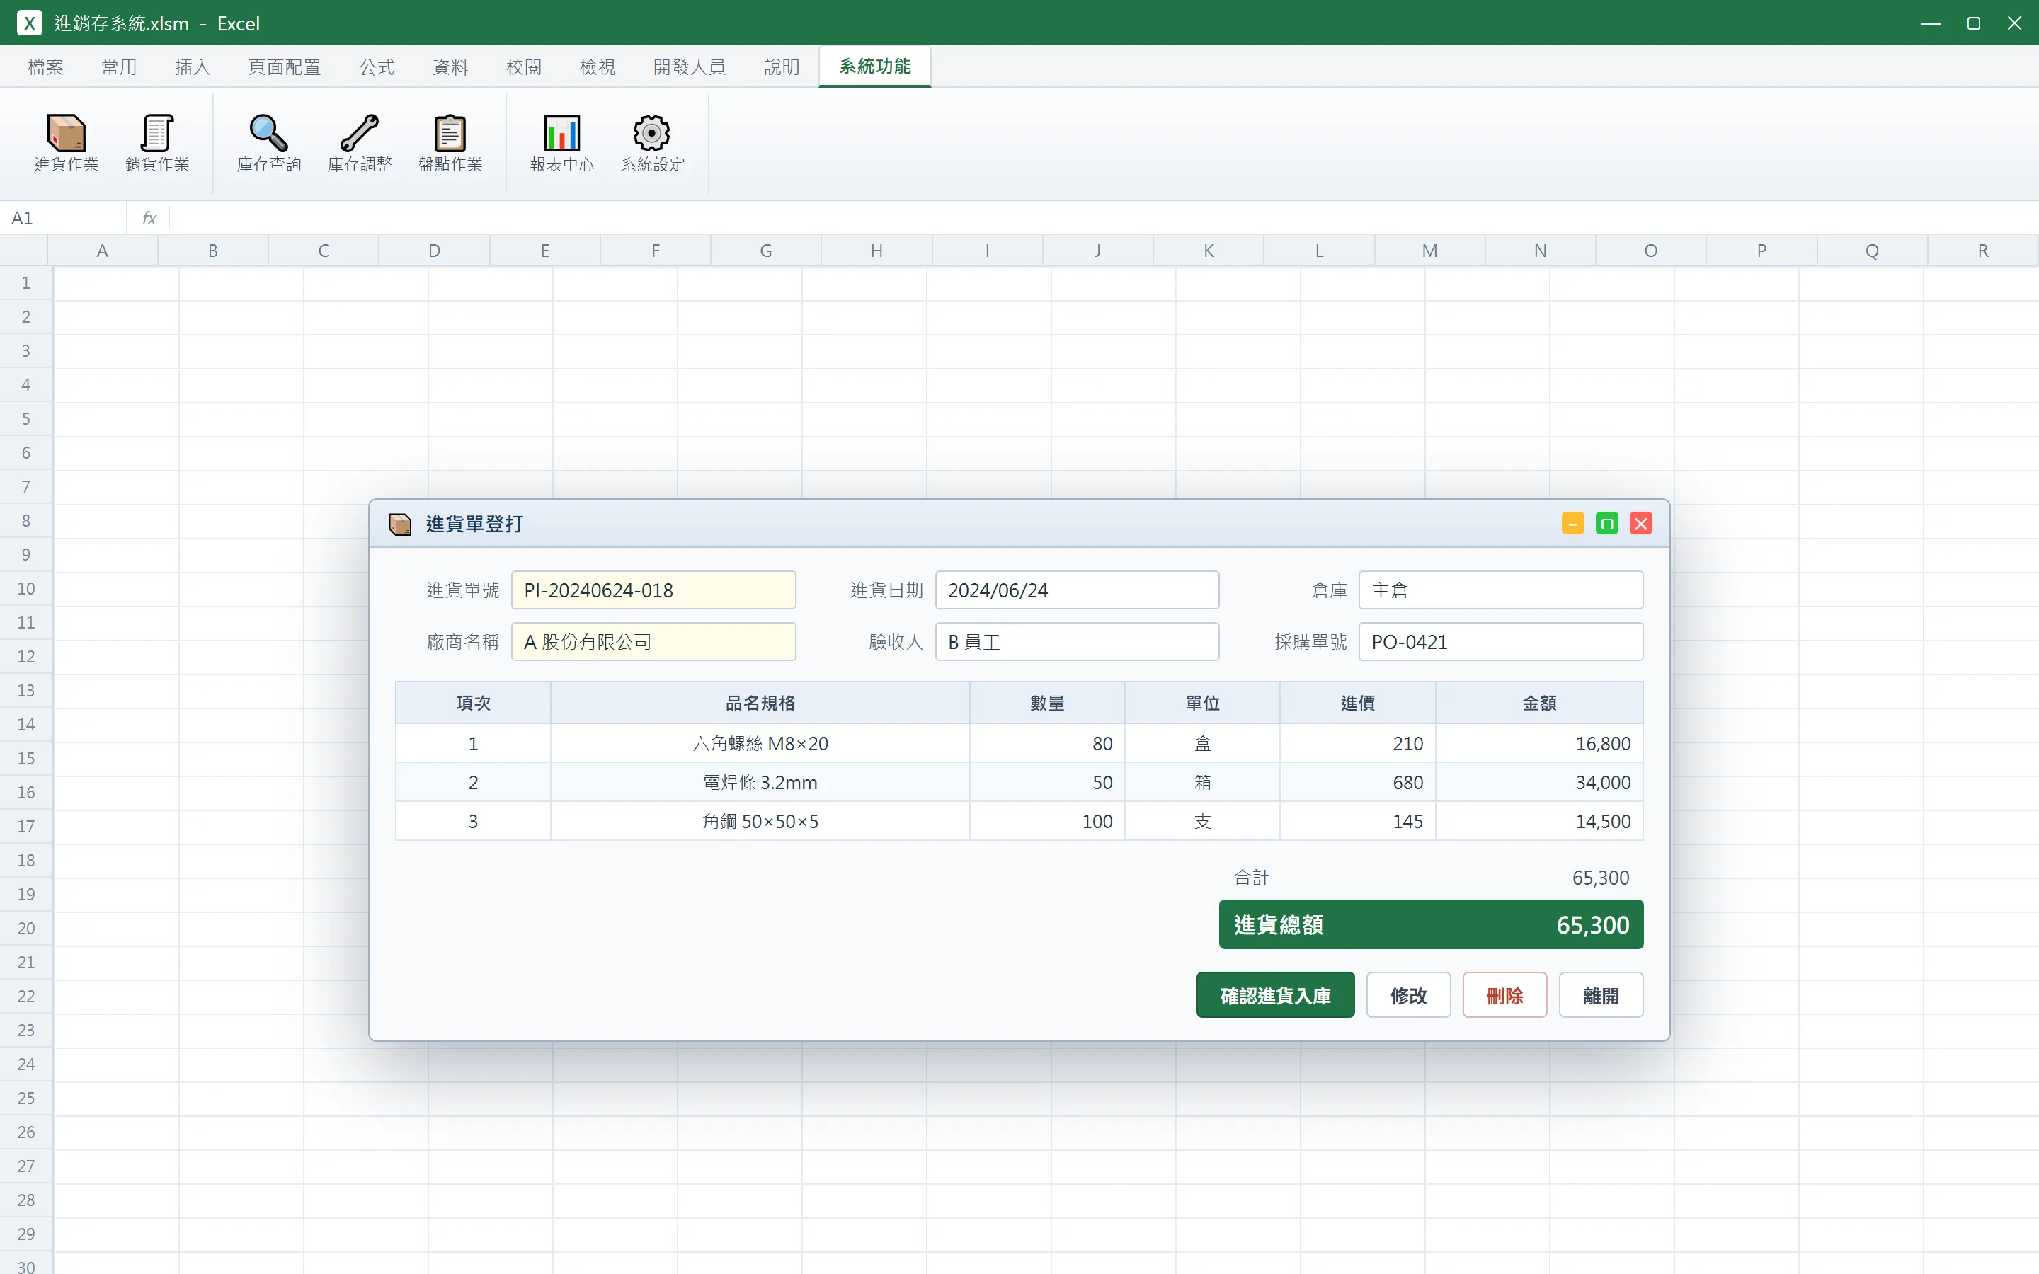Viewport: 2039px width, 1274px height.
Task: Focus the 進貨日期 date field
Action: coord(1077,590)
